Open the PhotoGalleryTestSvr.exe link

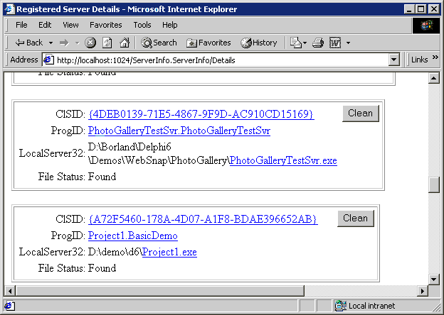pos(283,160)
